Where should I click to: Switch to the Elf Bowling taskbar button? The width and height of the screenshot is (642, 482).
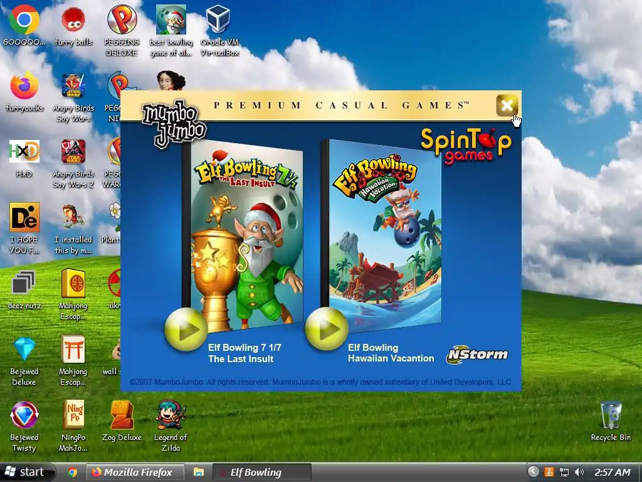click(x=263, y=472)
